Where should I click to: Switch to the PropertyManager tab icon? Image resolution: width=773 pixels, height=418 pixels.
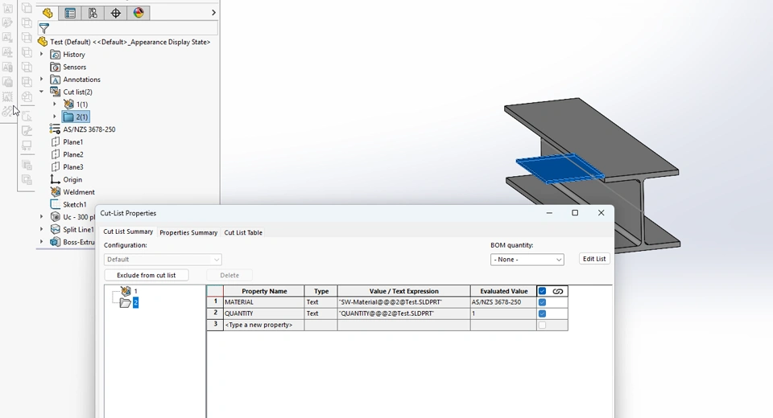point(70,13)
